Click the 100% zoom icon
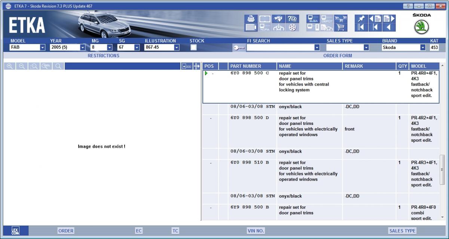The width and height of the screenshot is (449, 239). pyautogui.click(x=46, y=66)
